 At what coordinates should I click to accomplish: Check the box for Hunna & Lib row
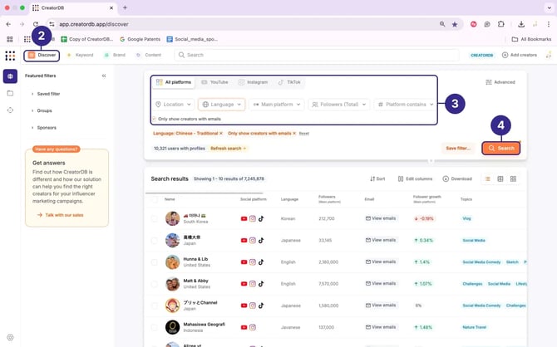[x=154, y=261]
